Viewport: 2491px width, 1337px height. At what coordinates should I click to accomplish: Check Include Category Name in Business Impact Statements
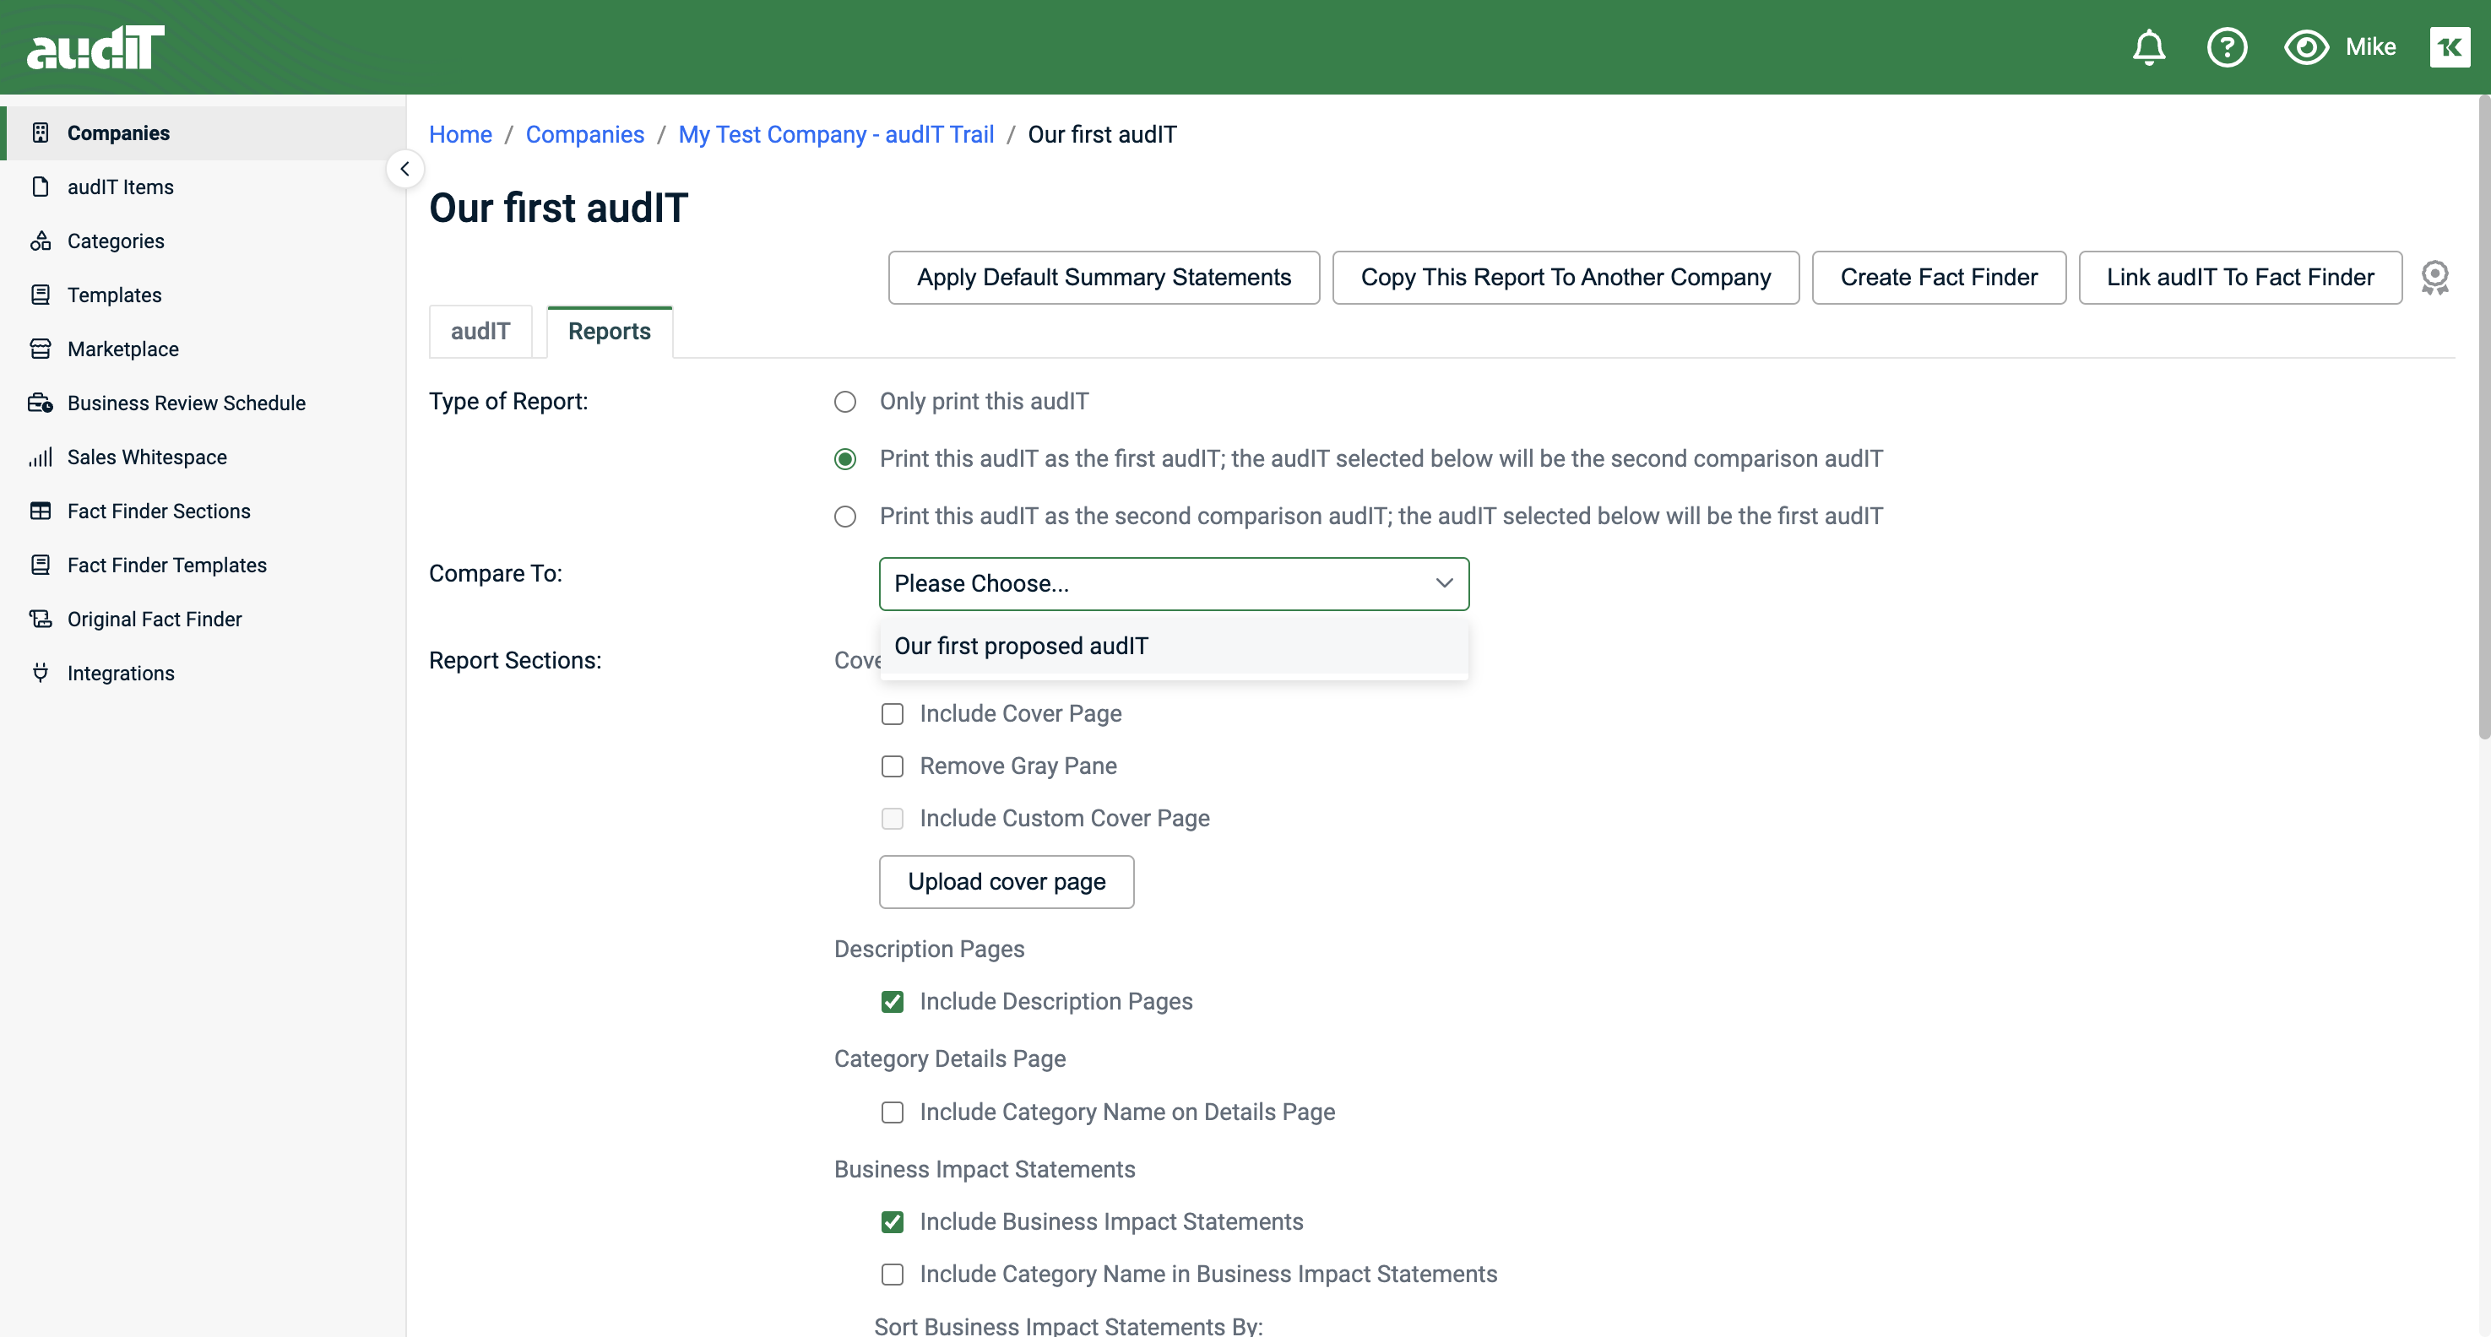click(x=892, y=1275)
